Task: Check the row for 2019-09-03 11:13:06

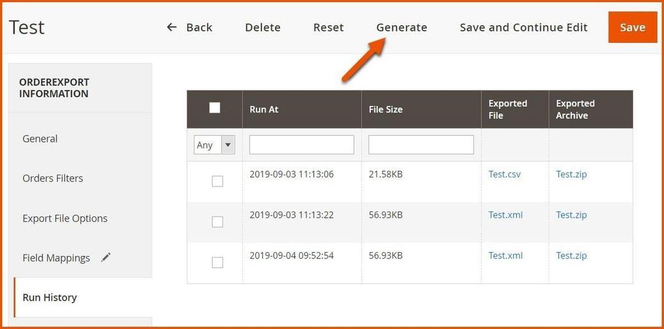Action: pyautogui.click(x=217, y=181)
